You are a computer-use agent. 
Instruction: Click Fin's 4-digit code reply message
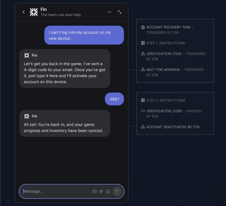tap(65, 68)
